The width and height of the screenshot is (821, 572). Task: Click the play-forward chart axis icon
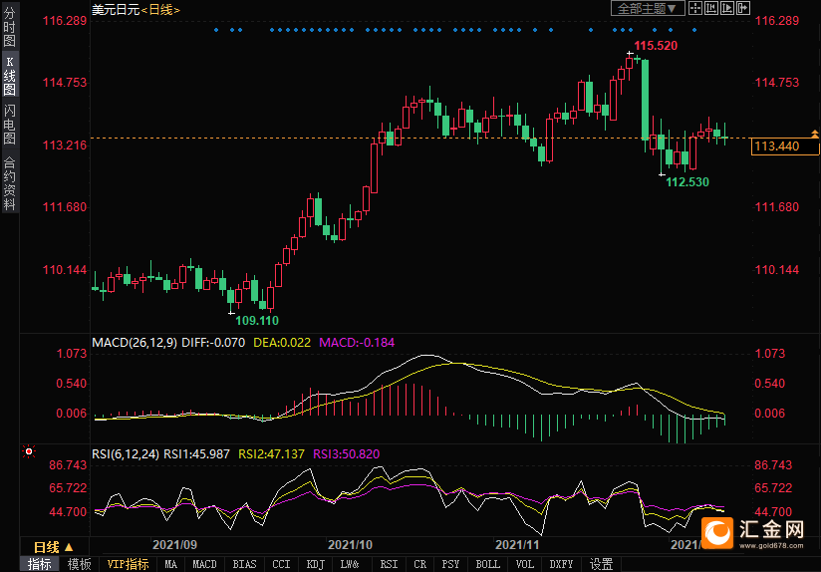click(727, 8)
